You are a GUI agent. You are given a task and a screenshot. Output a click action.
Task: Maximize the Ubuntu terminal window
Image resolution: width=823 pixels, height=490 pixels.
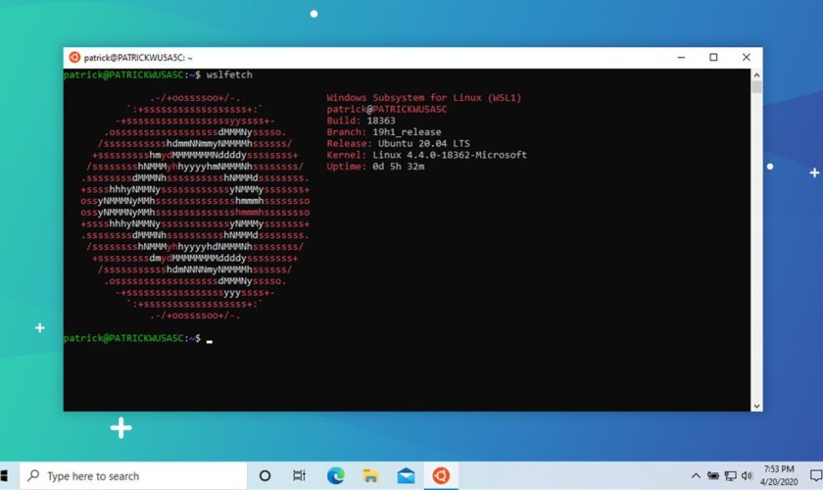tap(713, 58)
